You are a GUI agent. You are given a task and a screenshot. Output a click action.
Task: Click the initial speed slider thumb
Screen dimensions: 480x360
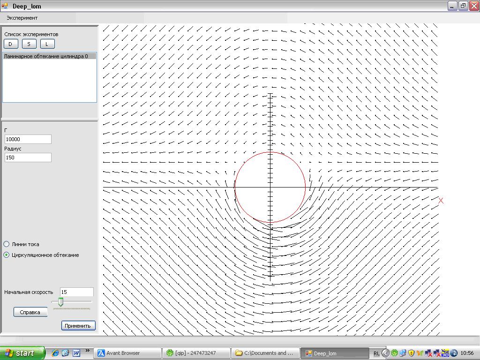[x=60, y=302]
